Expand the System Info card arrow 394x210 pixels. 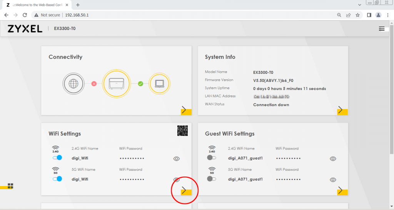340,110
